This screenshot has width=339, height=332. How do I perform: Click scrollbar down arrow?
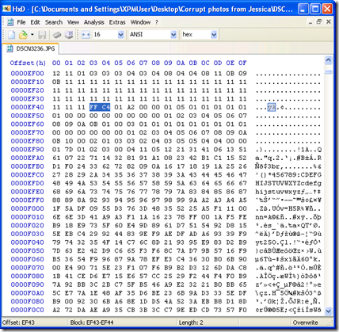328,311
